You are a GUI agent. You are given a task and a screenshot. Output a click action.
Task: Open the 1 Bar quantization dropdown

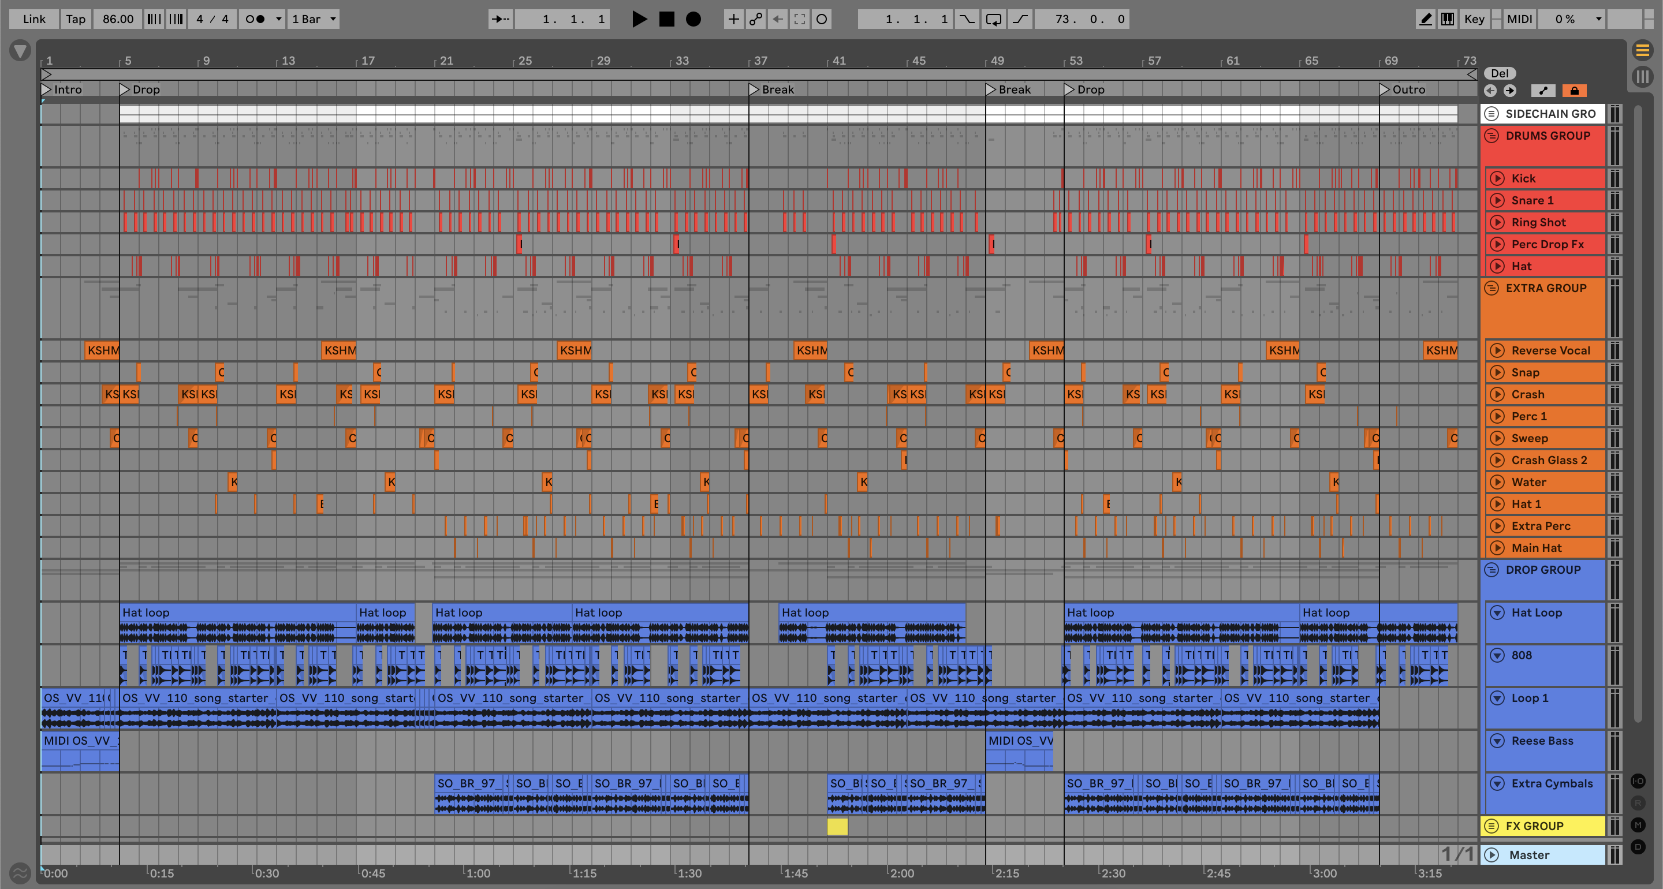click(314, 20)
